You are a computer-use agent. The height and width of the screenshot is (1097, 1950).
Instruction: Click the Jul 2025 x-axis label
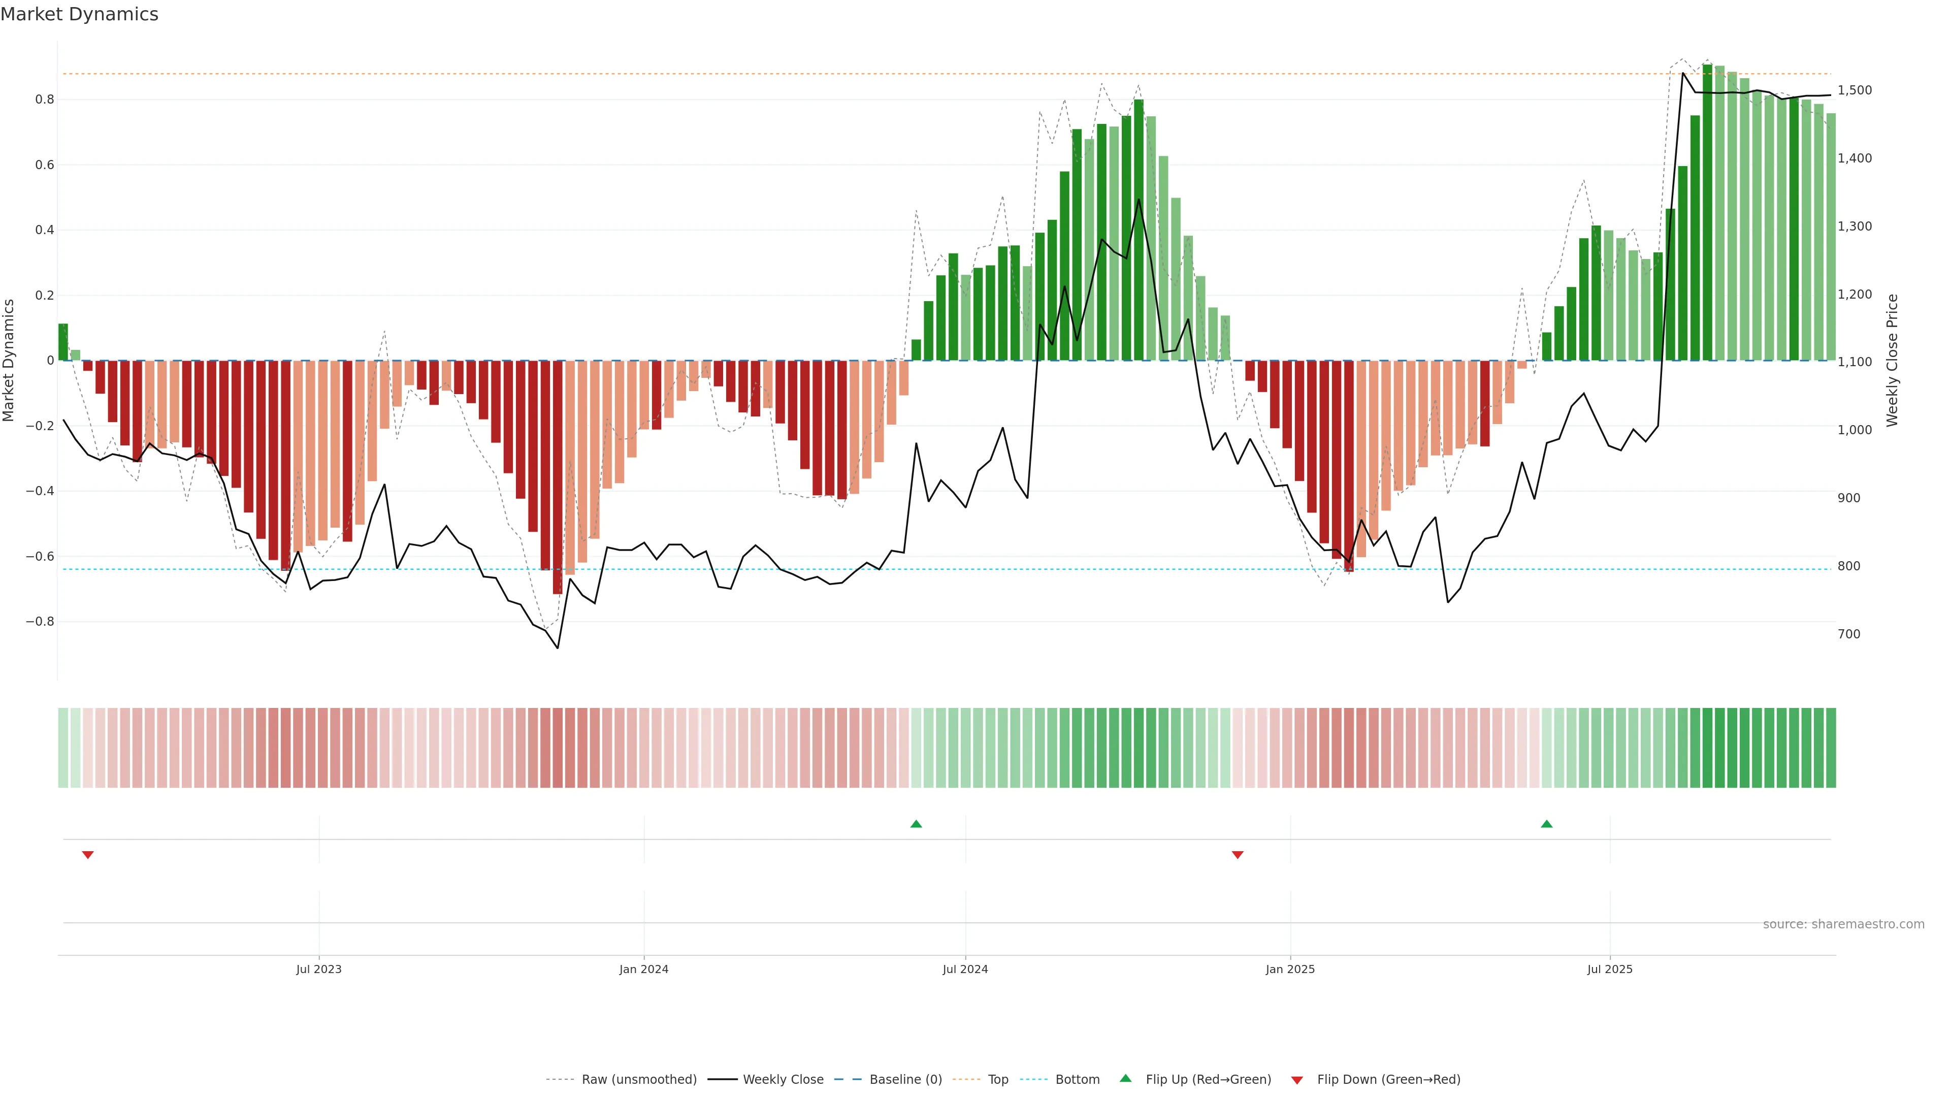(1609, 969)
